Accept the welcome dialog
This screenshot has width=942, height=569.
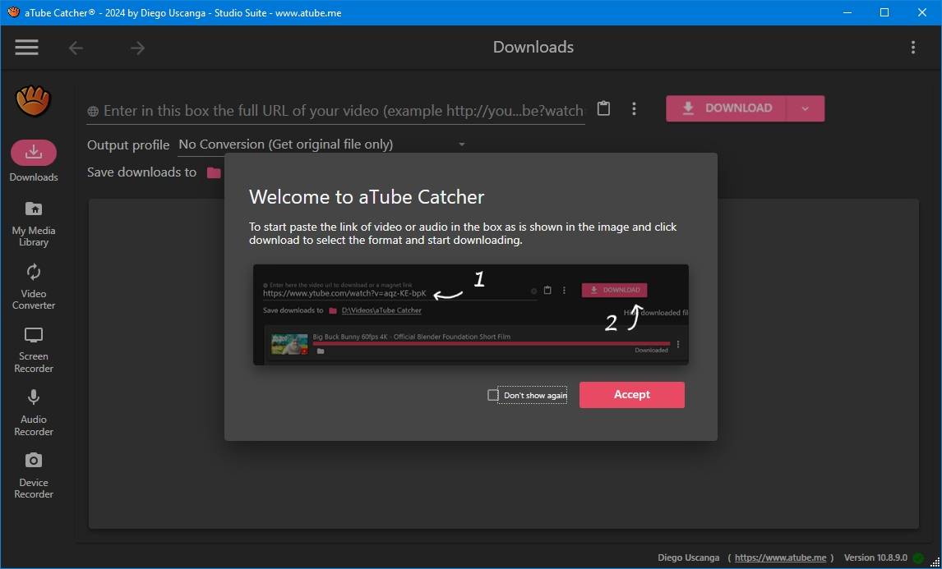point(632,395)
